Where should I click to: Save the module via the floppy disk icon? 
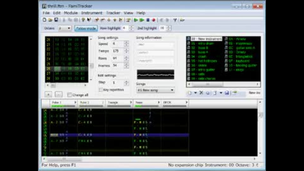click(x=56, y=20)
